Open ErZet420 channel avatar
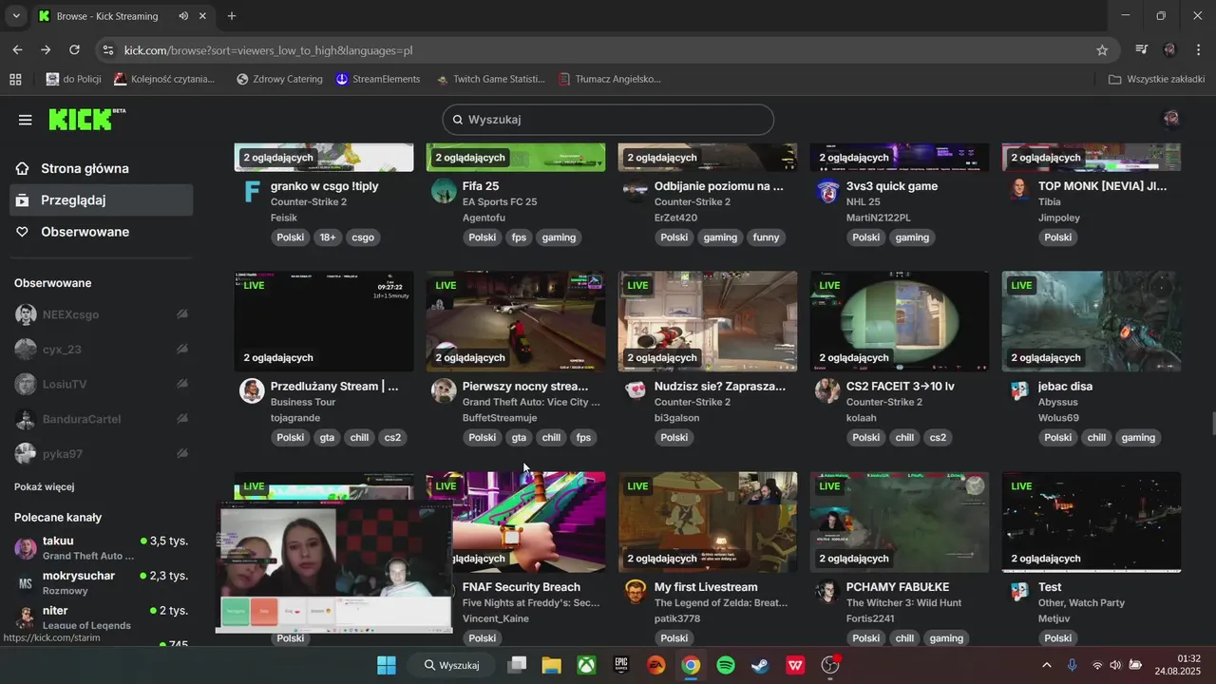This screenshot has width=1216, height=684. [x=636, y=191]
